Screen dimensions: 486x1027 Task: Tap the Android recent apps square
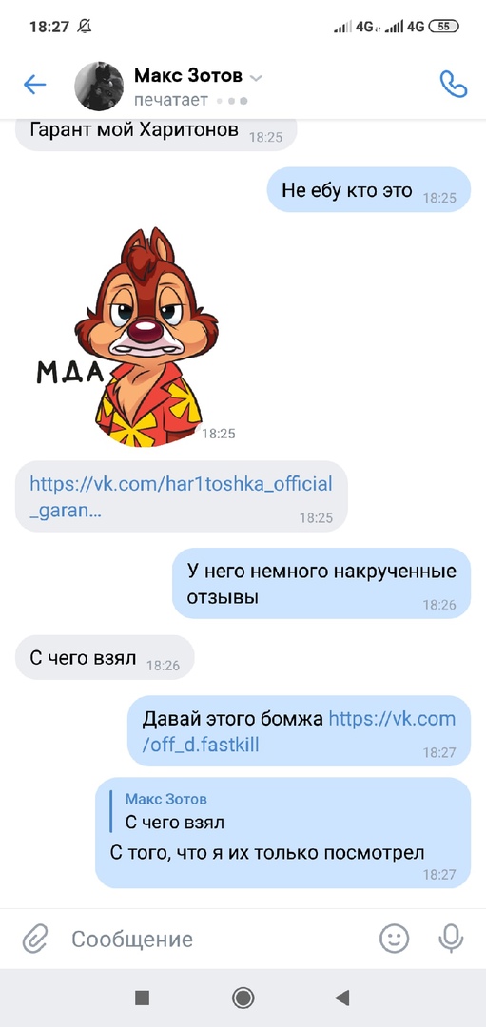click(x=142, y=998)
